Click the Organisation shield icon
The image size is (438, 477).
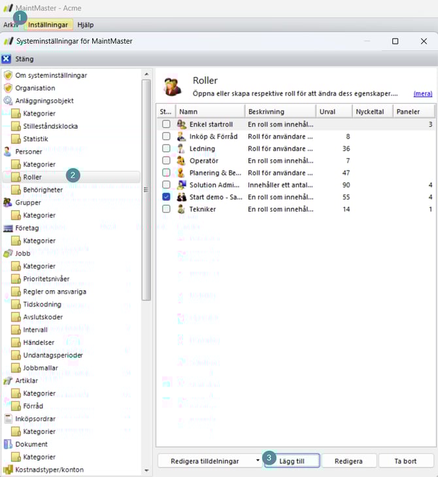tap(8, 88)
